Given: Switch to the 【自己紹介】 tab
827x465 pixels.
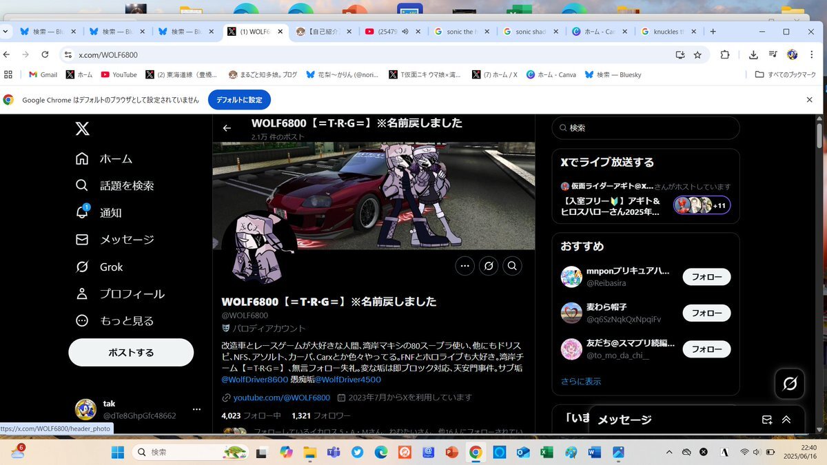Looking at the screenshot, I should pyautogui.click(x=324, y=32).
